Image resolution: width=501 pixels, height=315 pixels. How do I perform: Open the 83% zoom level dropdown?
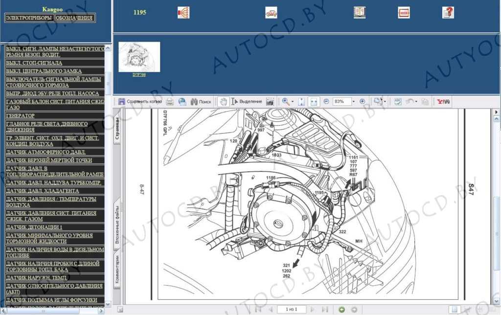pyautogui.click(x=354, y=101)
